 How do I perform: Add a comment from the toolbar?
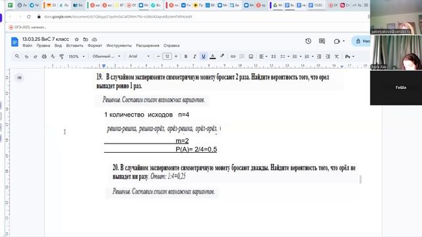242,57
